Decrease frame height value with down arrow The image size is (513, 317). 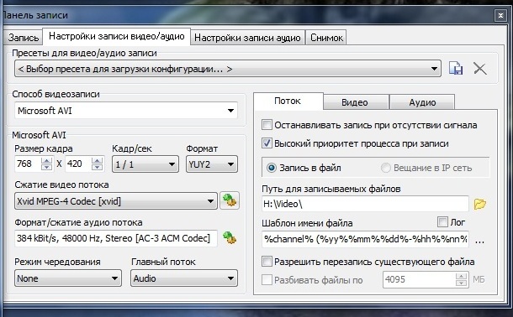coord(97,167)
